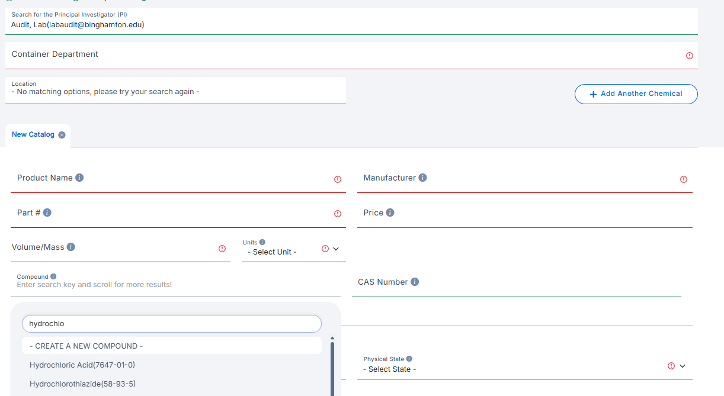This screenshot has height=396, width=724.
Task: Click the Add Another Chemical button
Action: [x=636, y=94]
